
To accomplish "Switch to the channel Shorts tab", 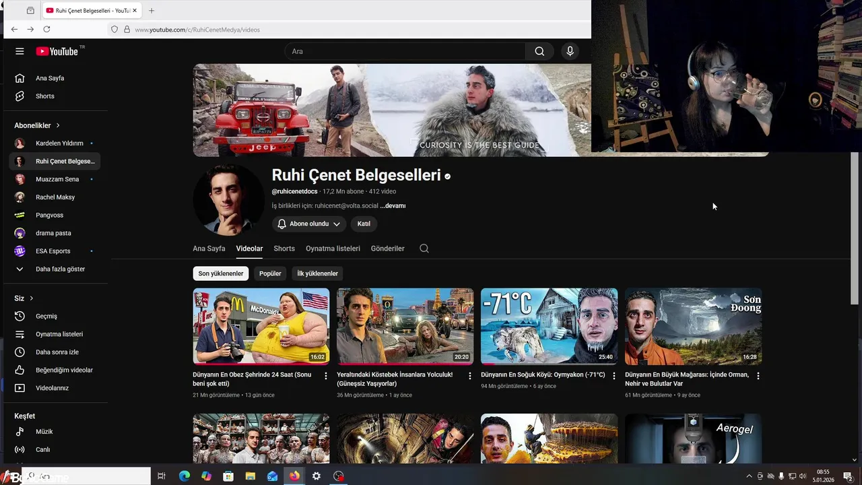I will tap(284, 249).
